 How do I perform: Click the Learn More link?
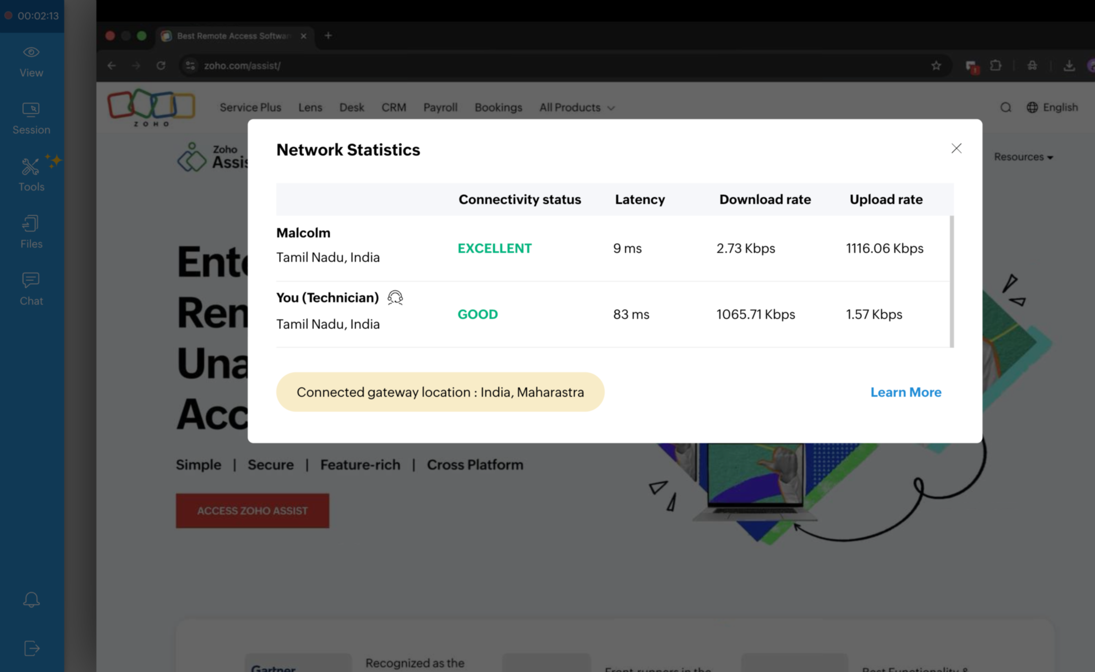(x=905, y=392)
